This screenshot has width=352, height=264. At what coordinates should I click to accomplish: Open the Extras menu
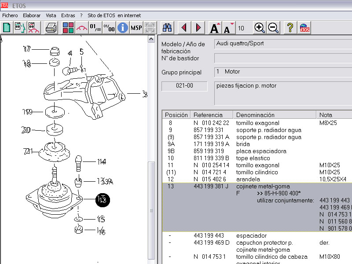(68, 15)
